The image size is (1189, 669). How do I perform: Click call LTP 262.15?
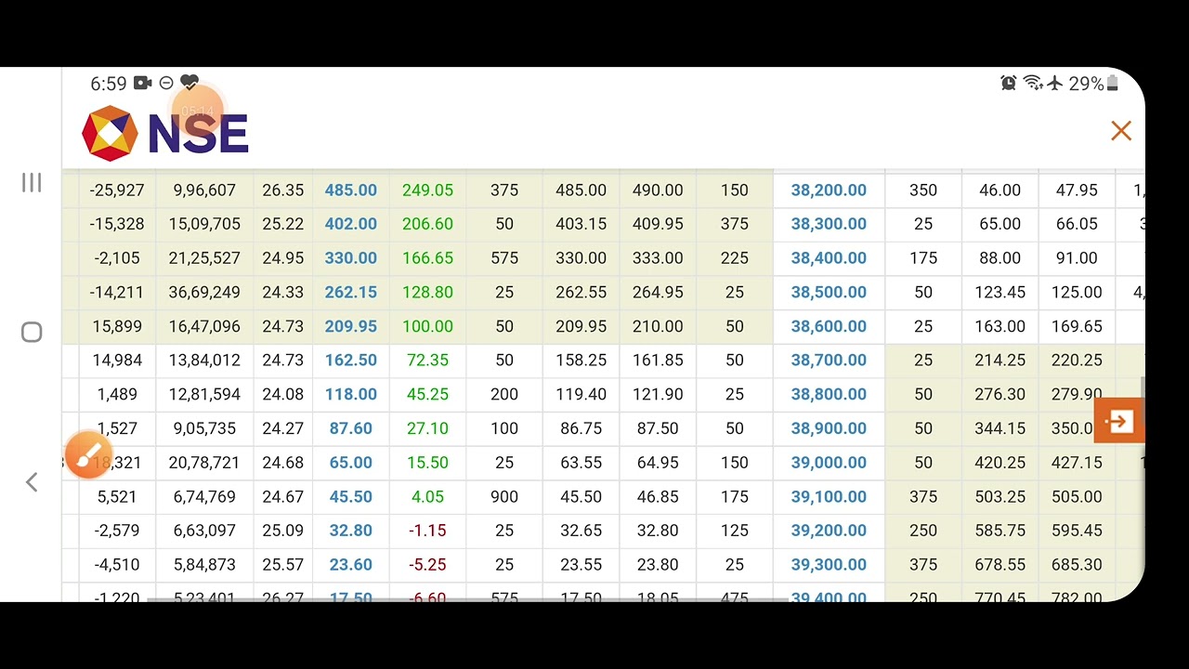[351, 292]
